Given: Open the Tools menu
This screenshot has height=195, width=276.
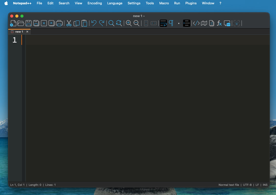Looking at the screenshot, I should click(150, 3).
